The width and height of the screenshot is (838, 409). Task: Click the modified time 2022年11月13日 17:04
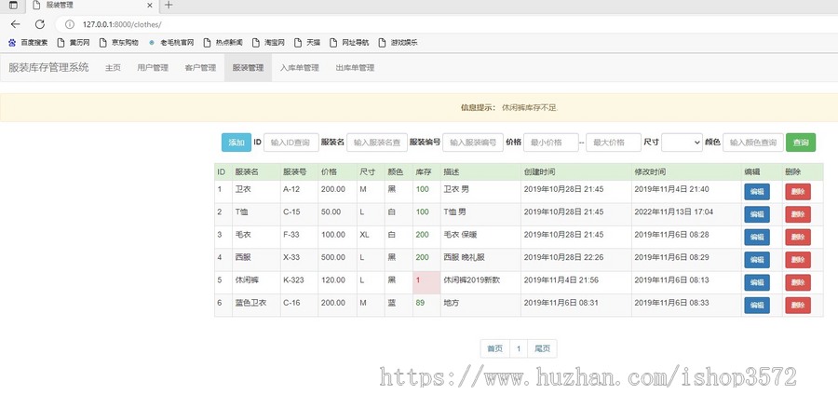(x=673, y=211)
